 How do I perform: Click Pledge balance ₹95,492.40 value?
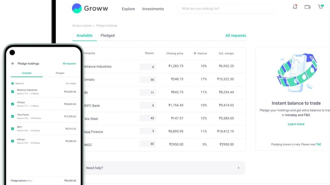coord(70,180)
